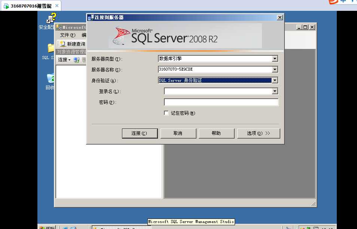357x229 pixels.
Task: Click the password (密码) input field
Action: click(221, 102)
